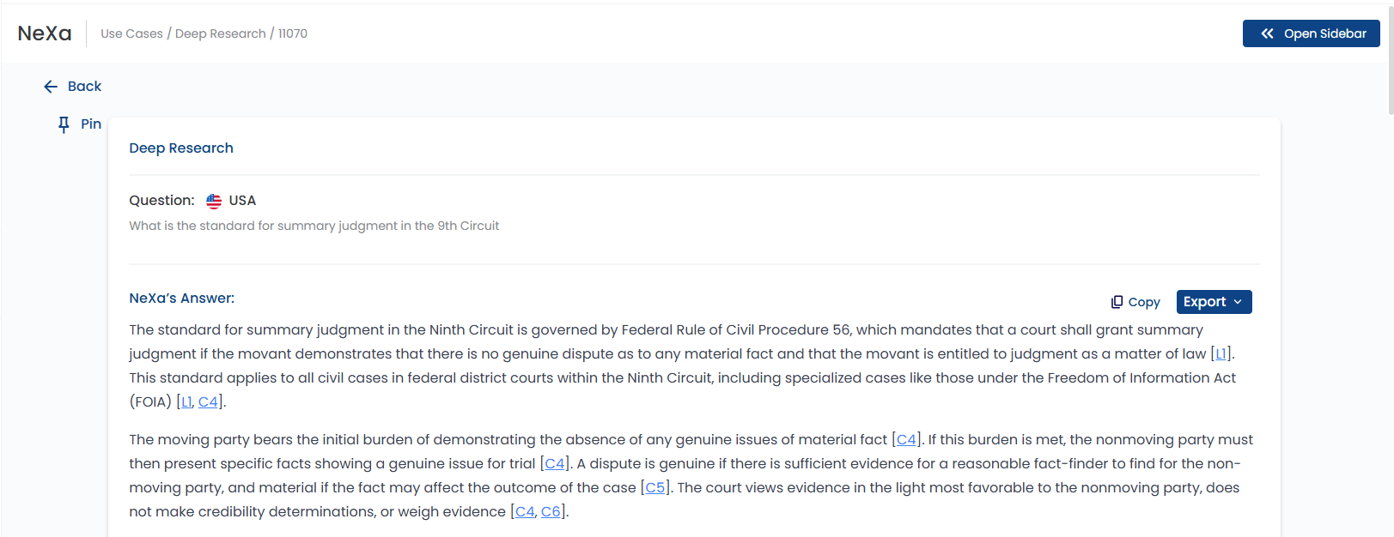Go Back to previous page
This screenshot has height=537, width=1394.
(x=84, y=87)
